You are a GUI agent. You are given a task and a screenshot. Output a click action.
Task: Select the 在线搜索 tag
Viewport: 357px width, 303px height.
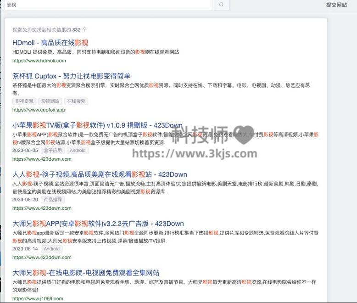pos(76,101)
